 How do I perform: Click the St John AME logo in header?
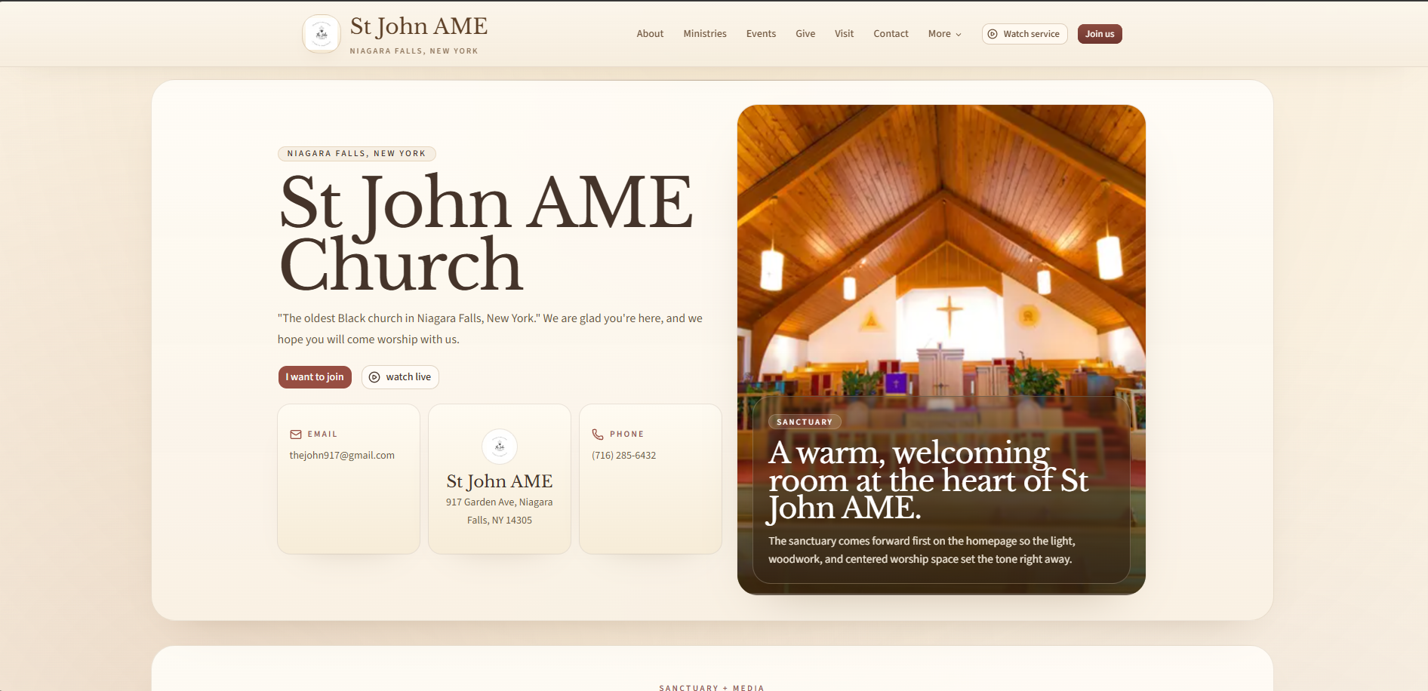pos(322,33)
